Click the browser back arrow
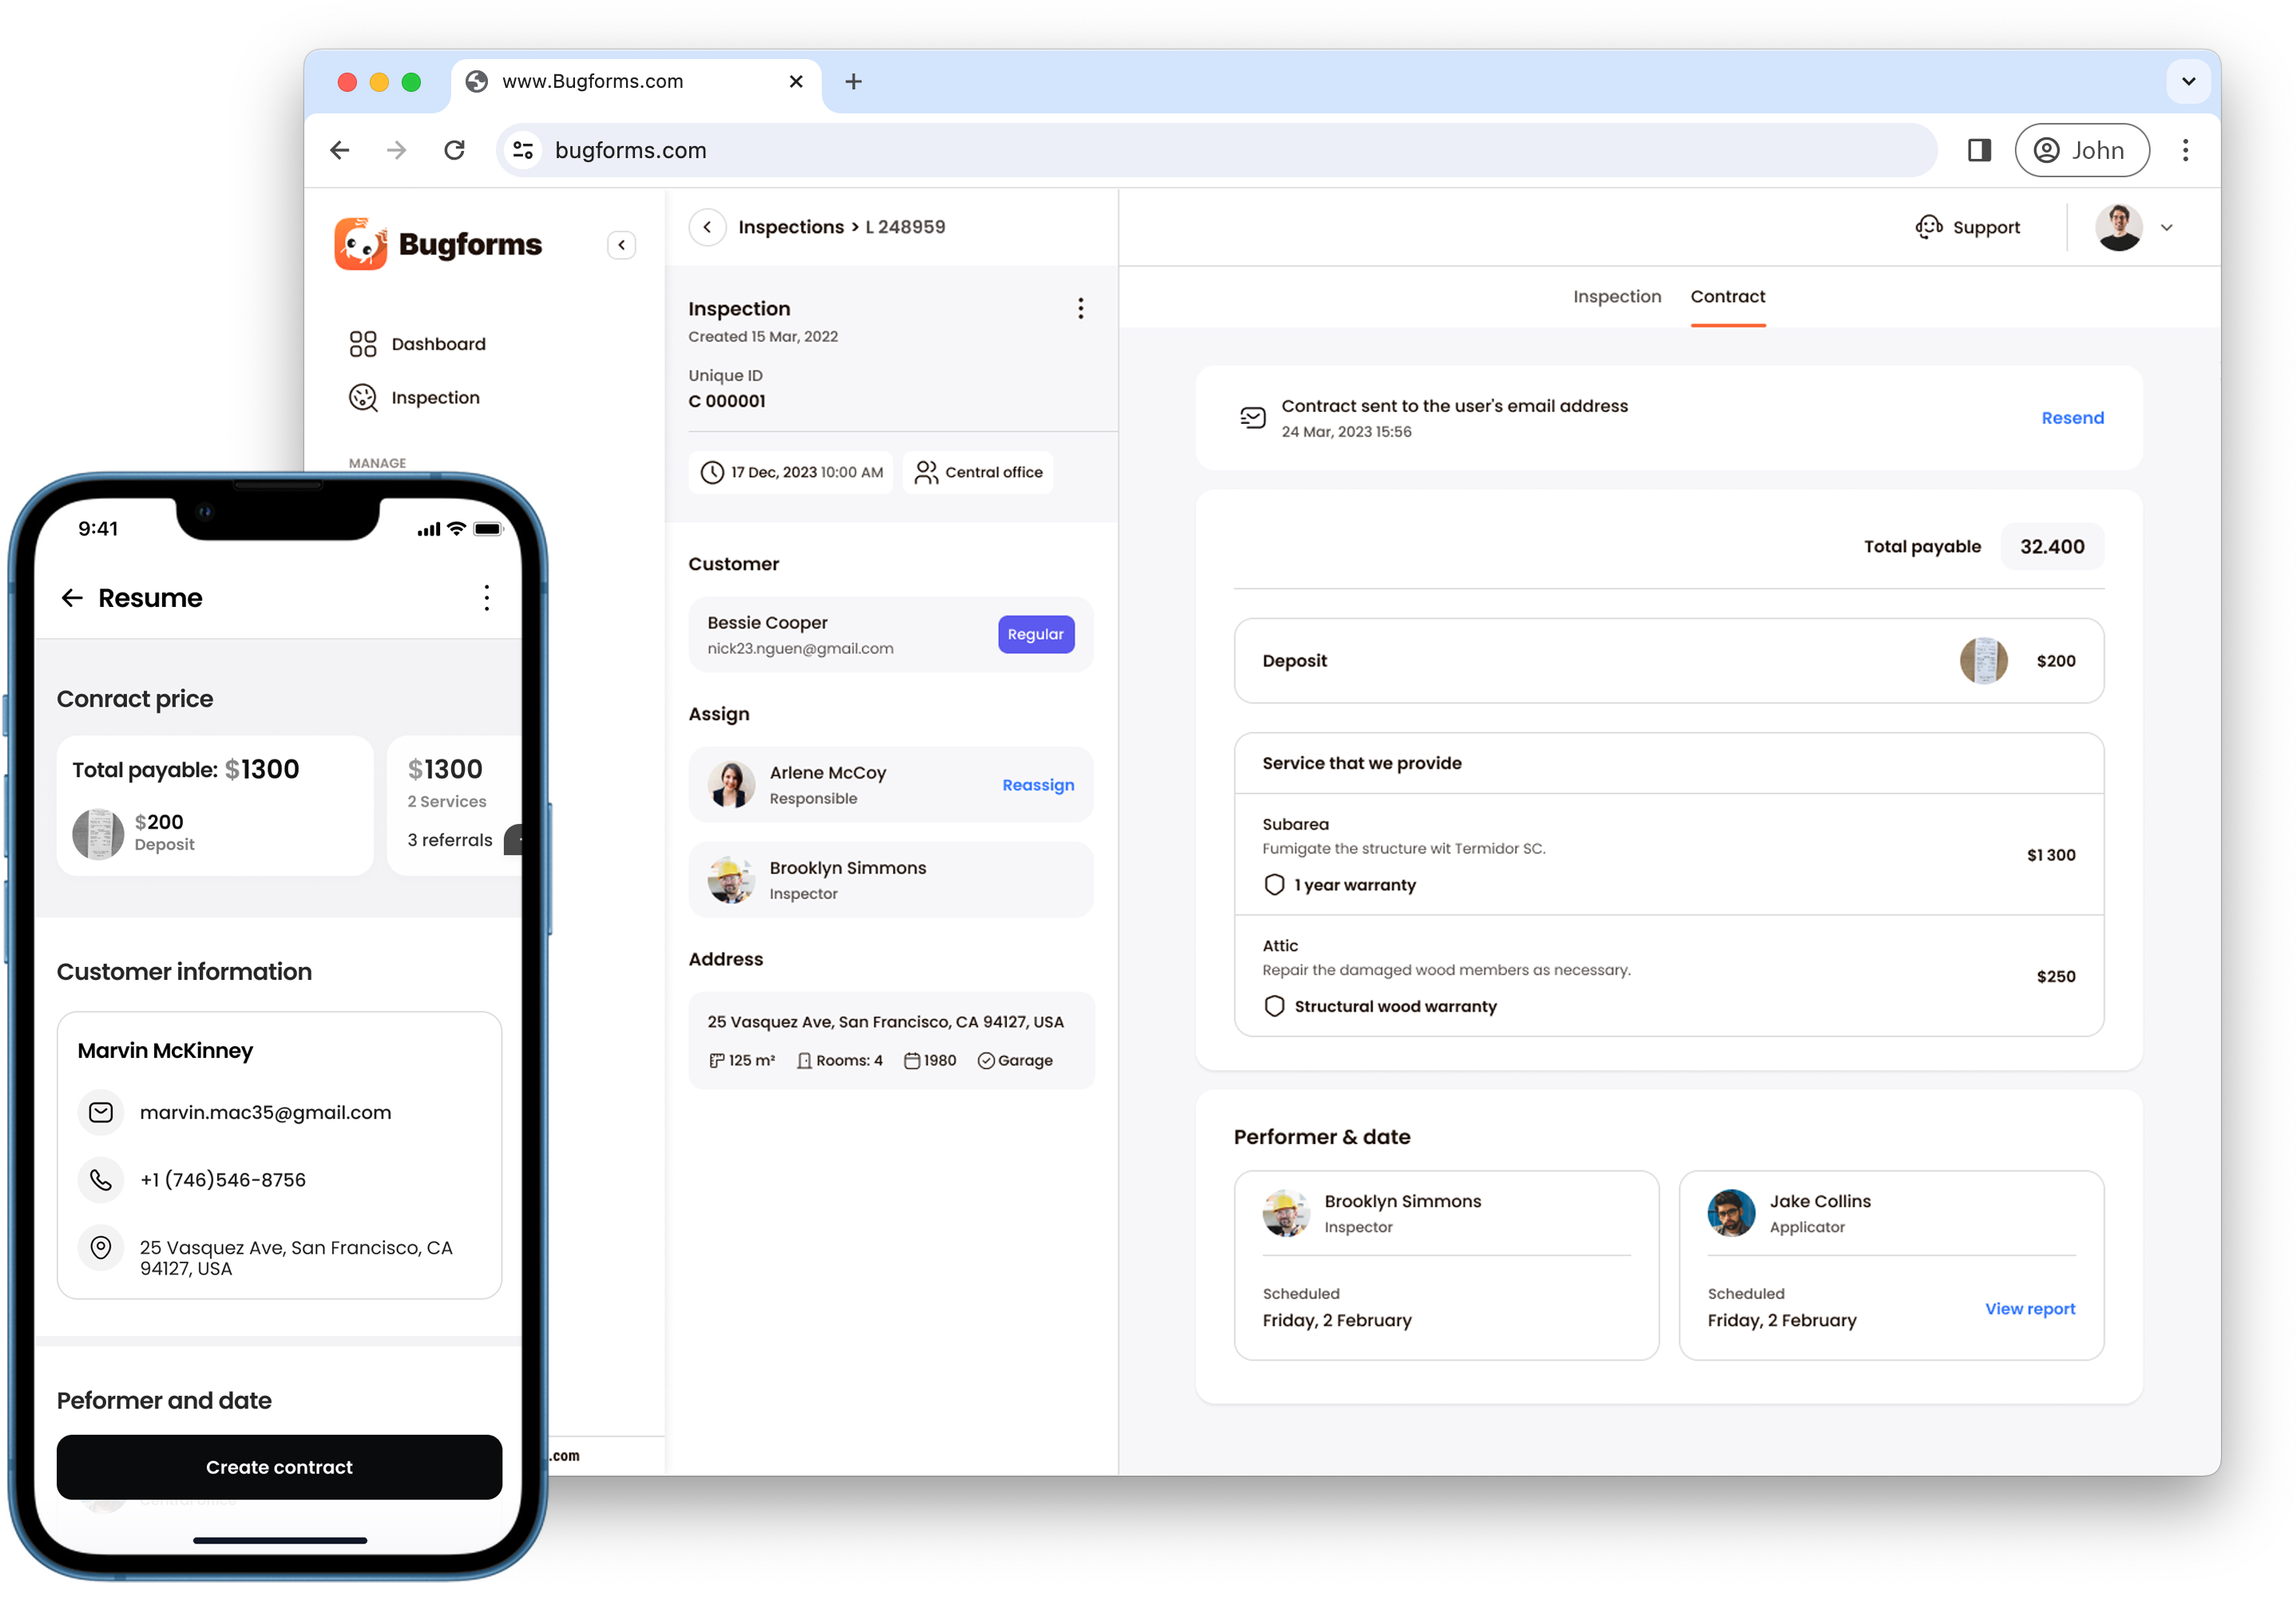The image size is (2296, 1609). pyautogui.click(x=340, y=150)
